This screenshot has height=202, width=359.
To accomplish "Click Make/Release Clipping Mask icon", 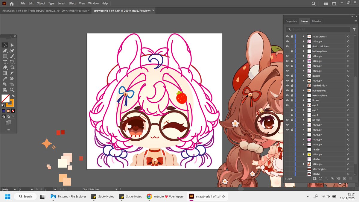I will [x=332, y=178].
